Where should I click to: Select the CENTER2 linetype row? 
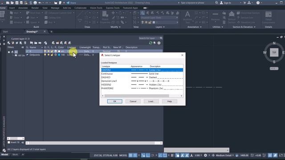click(142, 70)
